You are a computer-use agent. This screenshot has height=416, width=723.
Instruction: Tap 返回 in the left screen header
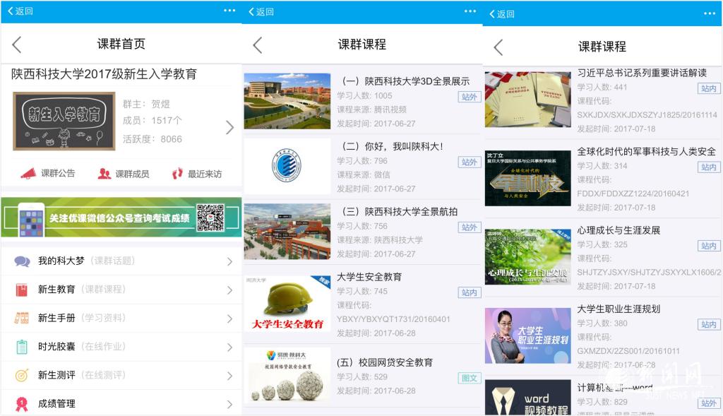21,11
